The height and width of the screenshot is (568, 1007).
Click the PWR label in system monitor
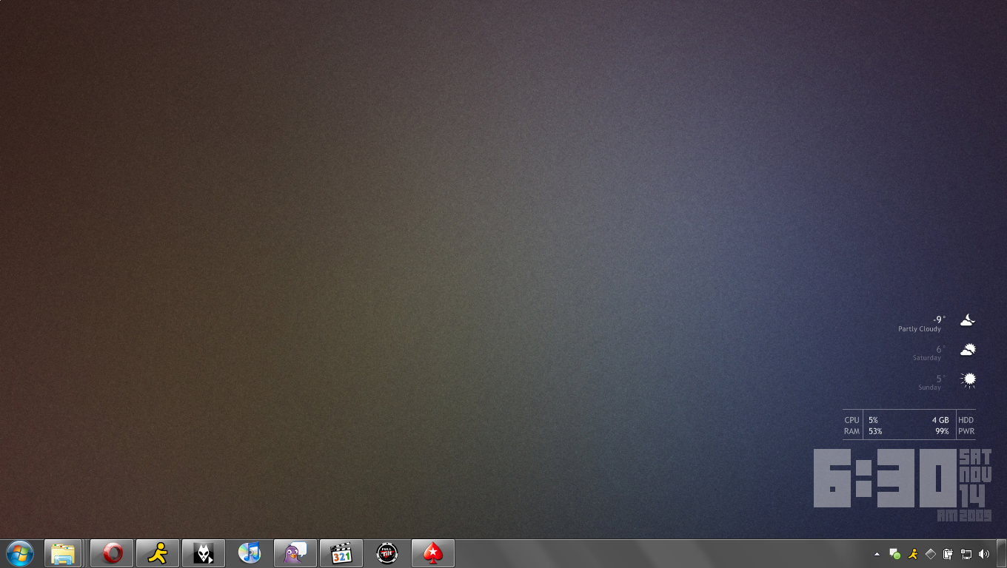click(x=966, y=431)
